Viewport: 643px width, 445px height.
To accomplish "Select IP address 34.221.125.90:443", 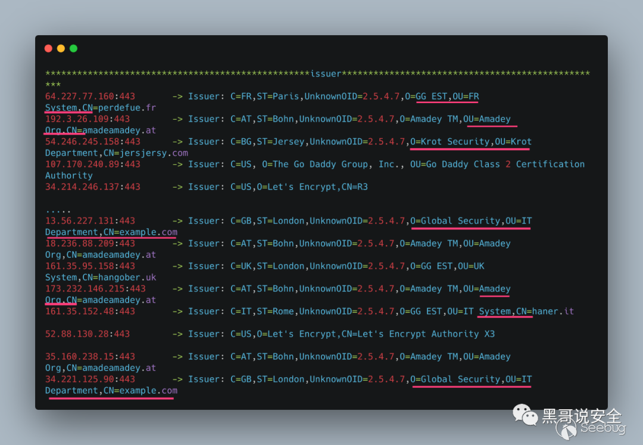I will [x=90, y=379].
